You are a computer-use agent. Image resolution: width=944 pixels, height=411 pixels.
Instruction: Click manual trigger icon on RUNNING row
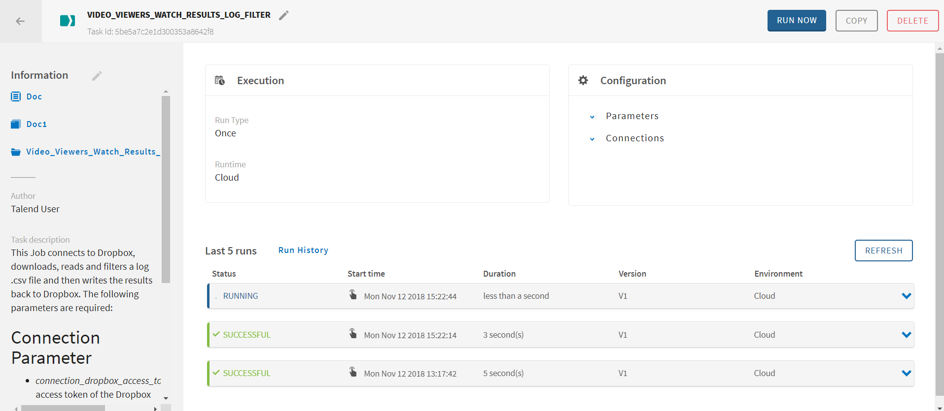tap(353, 295)
